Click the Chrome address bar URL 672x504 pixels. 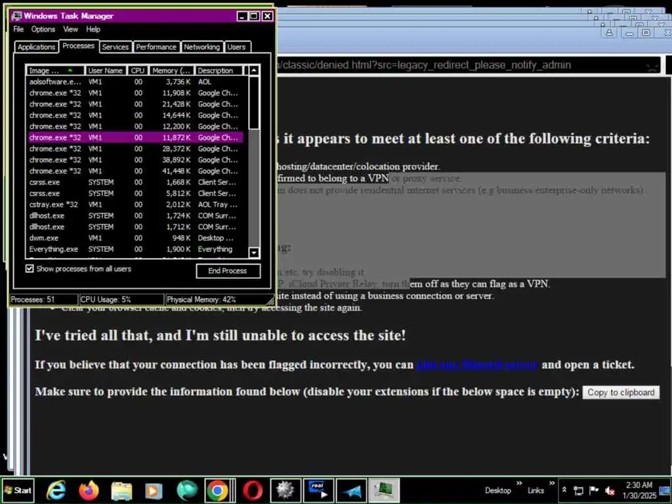pyautogui.click(x=425, y=65)
